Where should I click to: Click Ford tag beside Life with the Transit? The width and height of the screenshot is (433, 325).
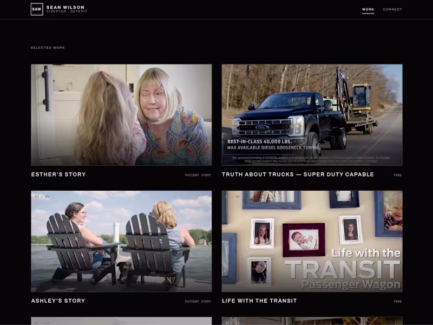coord(398,301)
